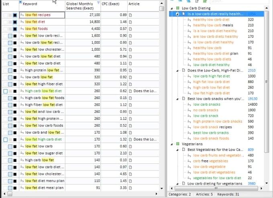273x198 pixels.
Task: Collapse the Low Carb Dieting category
Action: point(172,8)
